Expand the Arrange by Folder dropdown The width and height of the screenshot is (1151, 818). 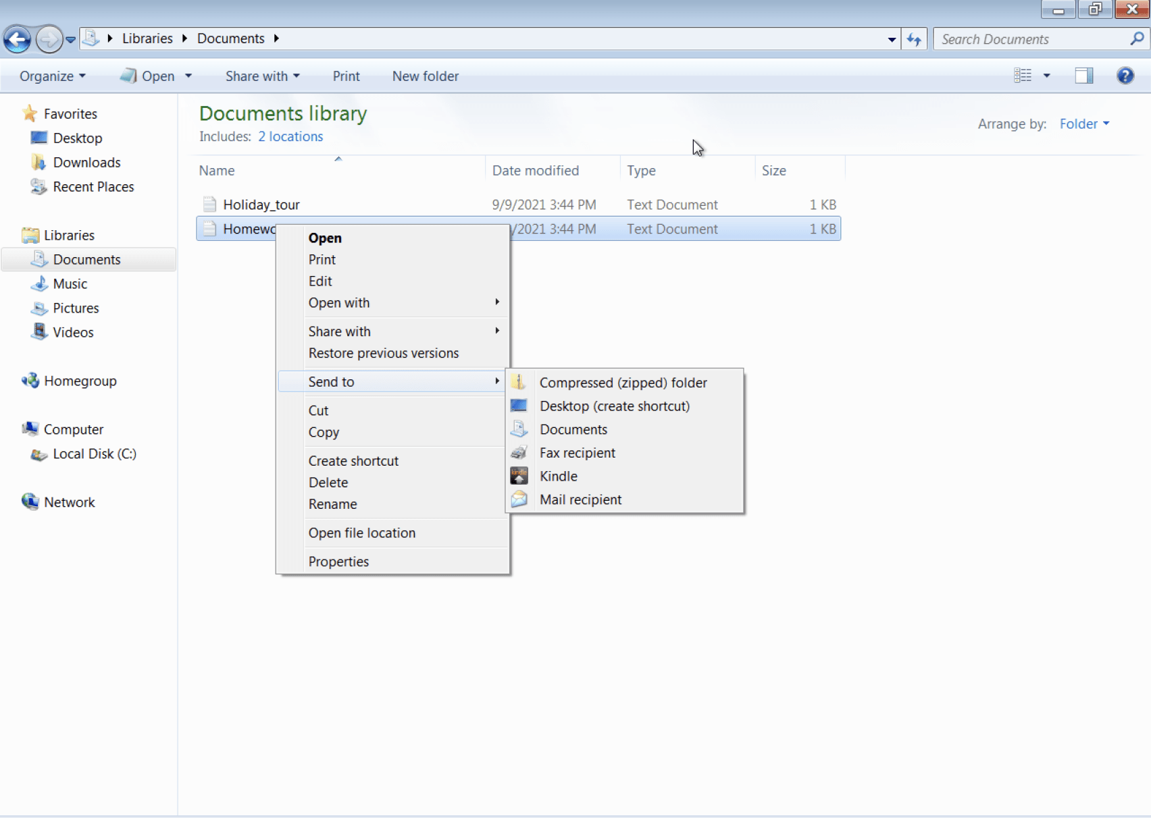tap(1083, 124)
